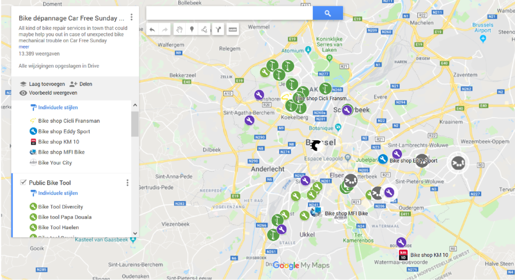Open Individuele stijlen for the first layer

pos(54,107)
